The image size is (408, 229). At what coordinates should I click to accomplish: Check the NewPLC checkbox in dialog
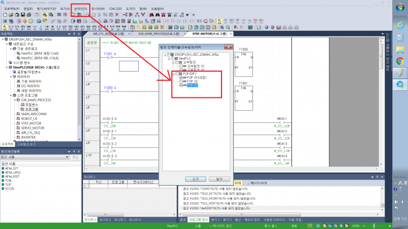point(173,58)
